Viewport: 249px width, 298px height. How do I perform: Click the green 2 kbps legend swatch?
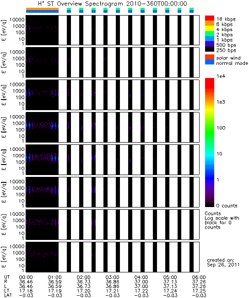[x=210, y=34]
